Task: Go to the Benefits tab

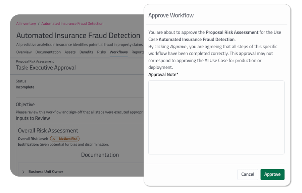Action: [x=87, y=52]
